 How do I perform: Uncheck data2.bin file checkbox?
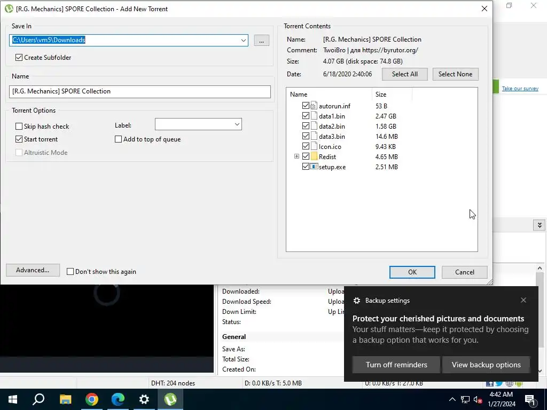point(306,126)
